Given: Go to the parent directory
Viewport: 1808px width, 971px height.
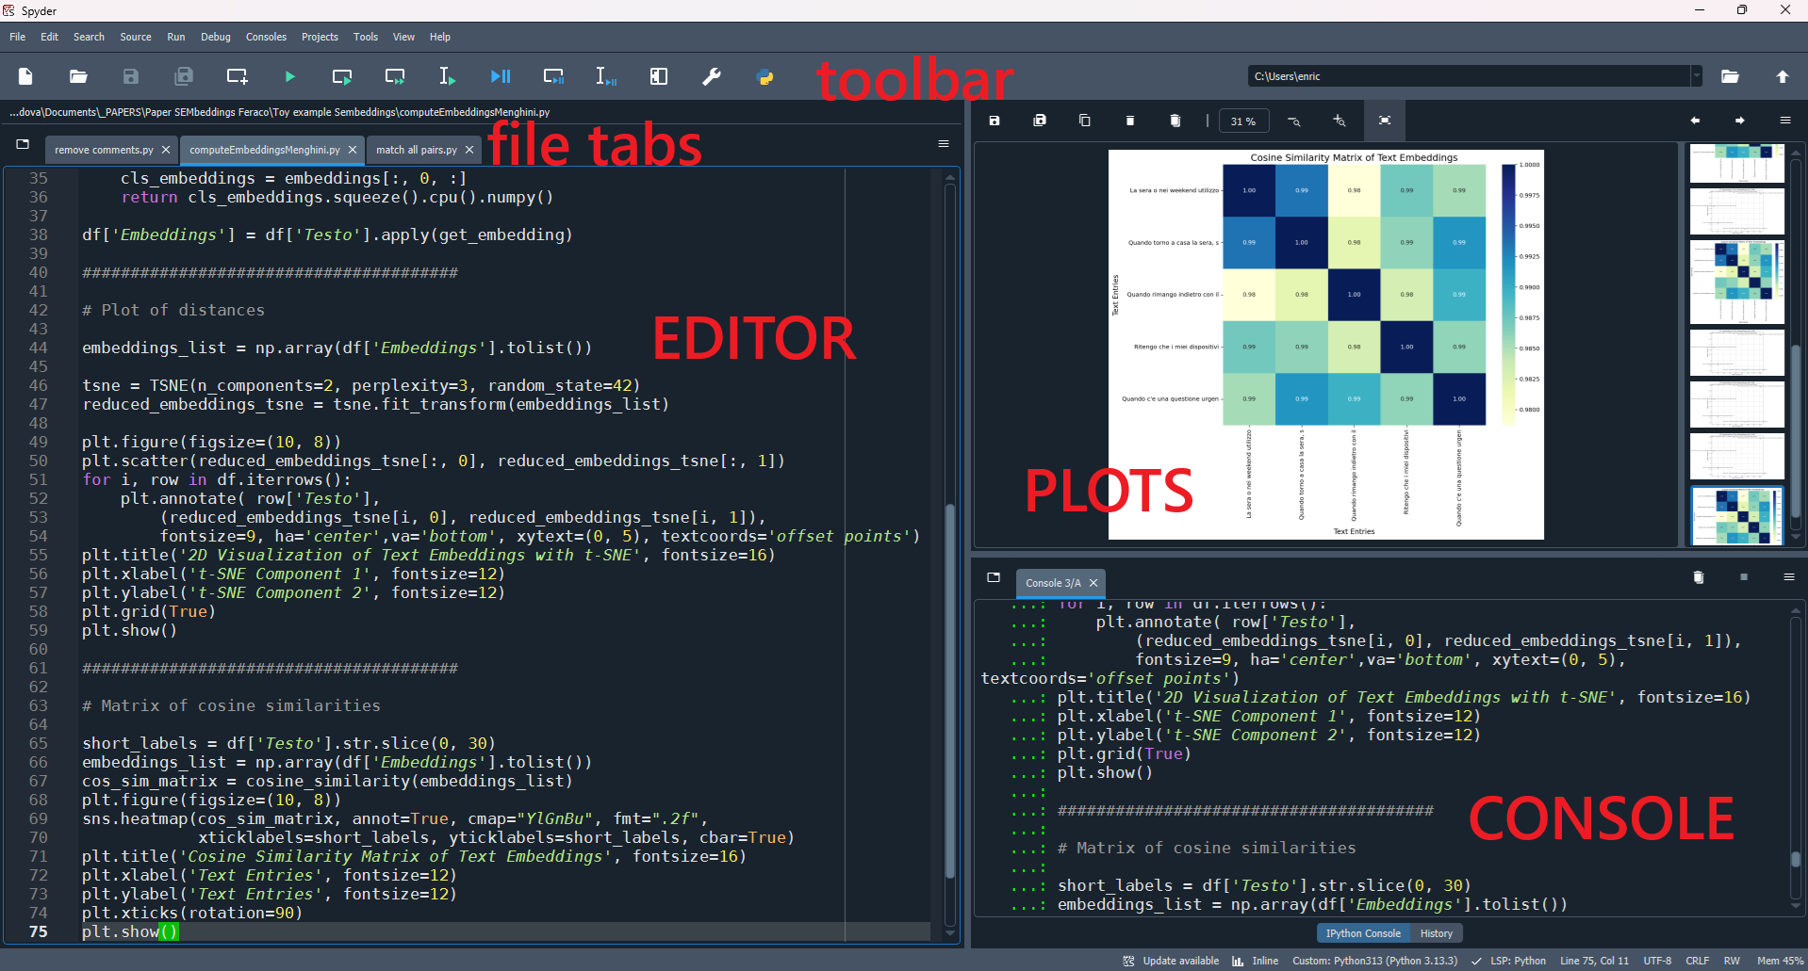Looking at the screenshot, I should coord(1783,76).
